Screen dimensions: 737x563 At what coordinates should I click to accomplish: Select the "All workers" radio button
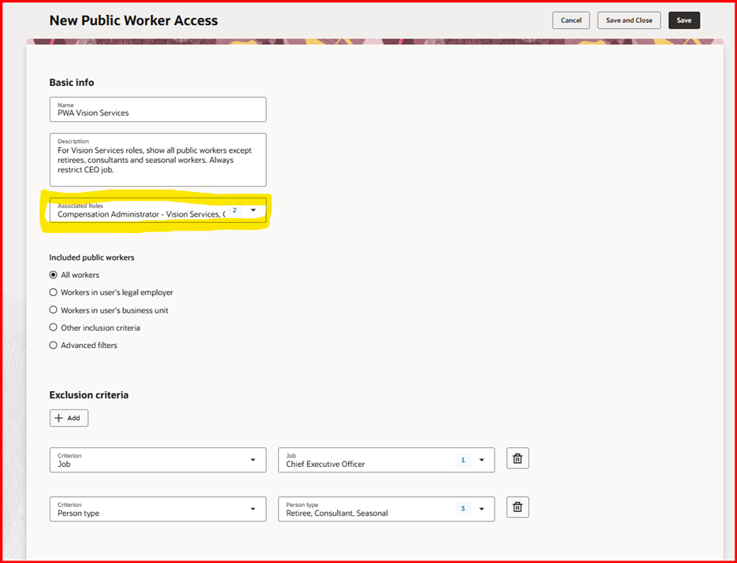53,275
